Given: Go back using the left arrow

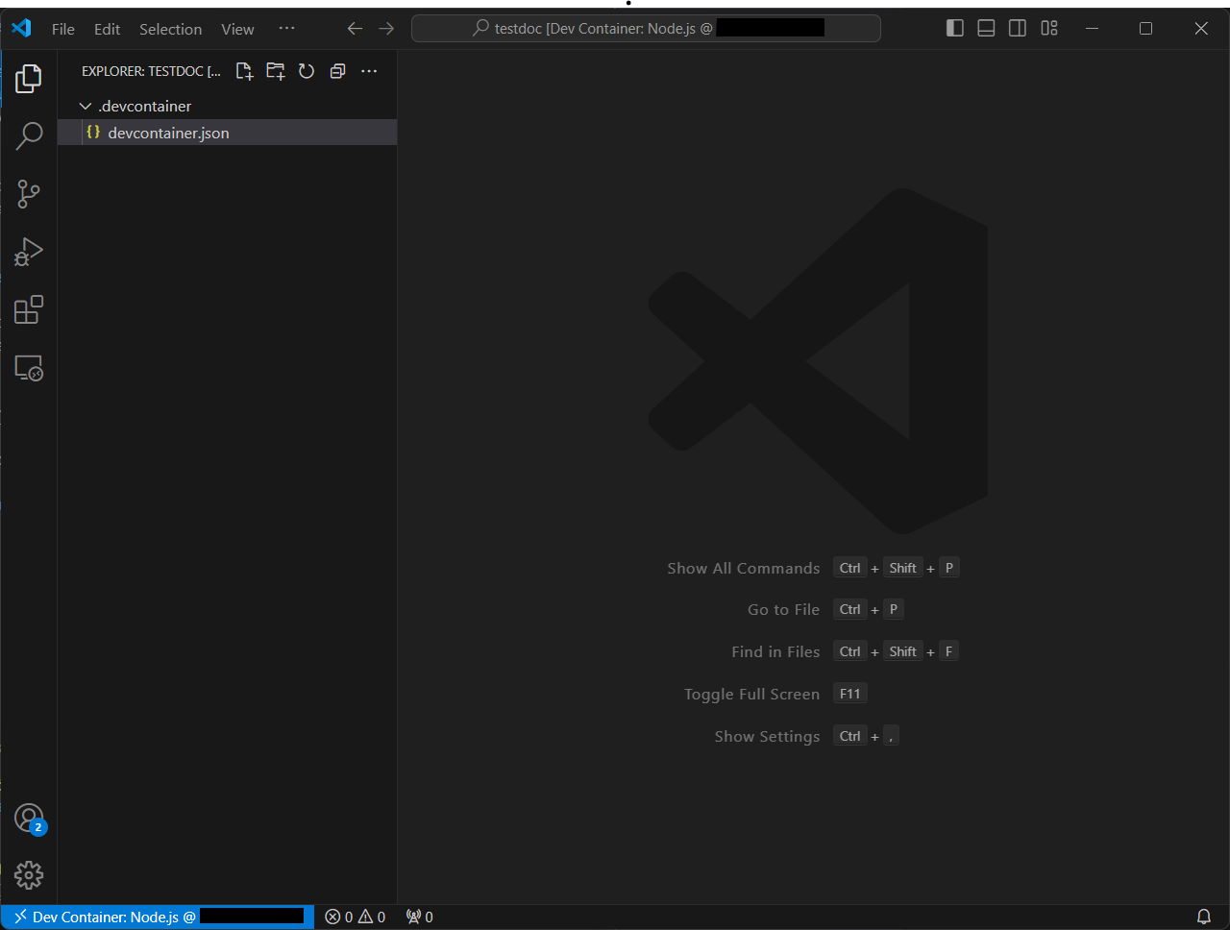Looking at the screenshot, I should 355,29.
